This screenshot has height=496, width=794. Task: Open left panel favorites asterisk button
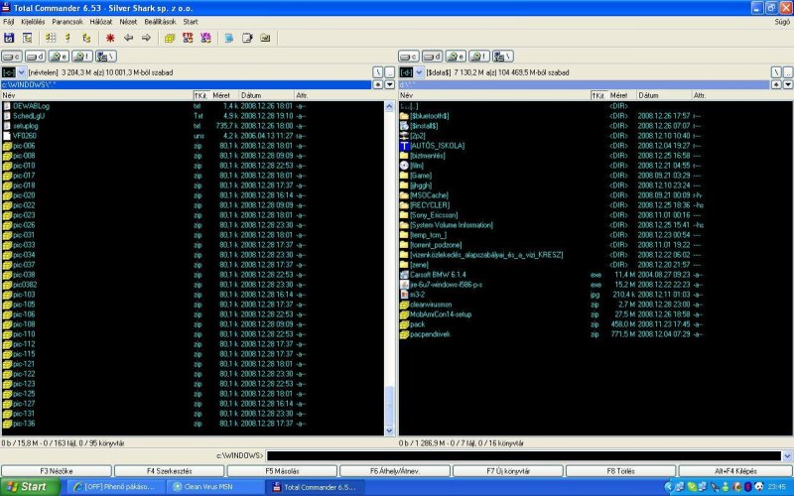tap(378, 84)
